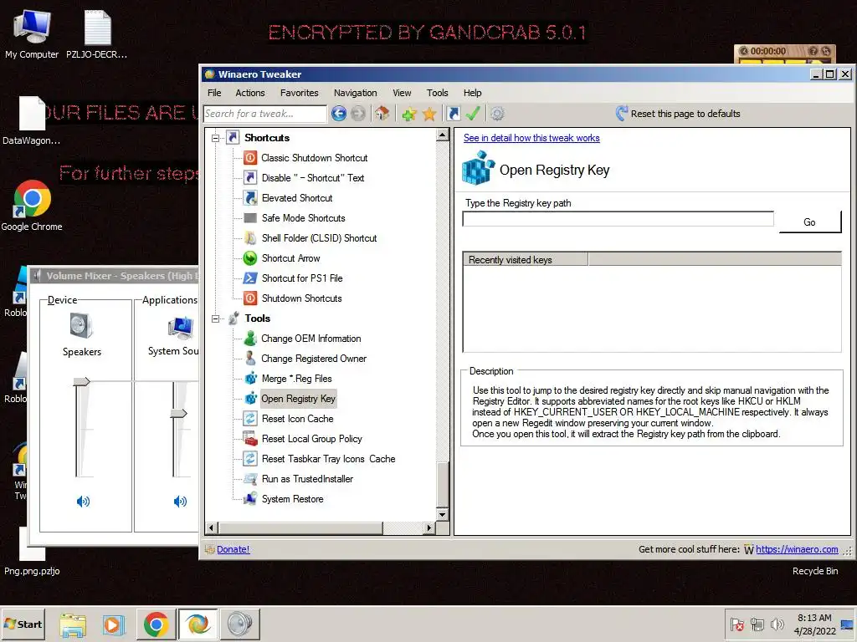Select Change Registered Owner item
The width and height of the screenshot is (857, 642).
[314, 358]
